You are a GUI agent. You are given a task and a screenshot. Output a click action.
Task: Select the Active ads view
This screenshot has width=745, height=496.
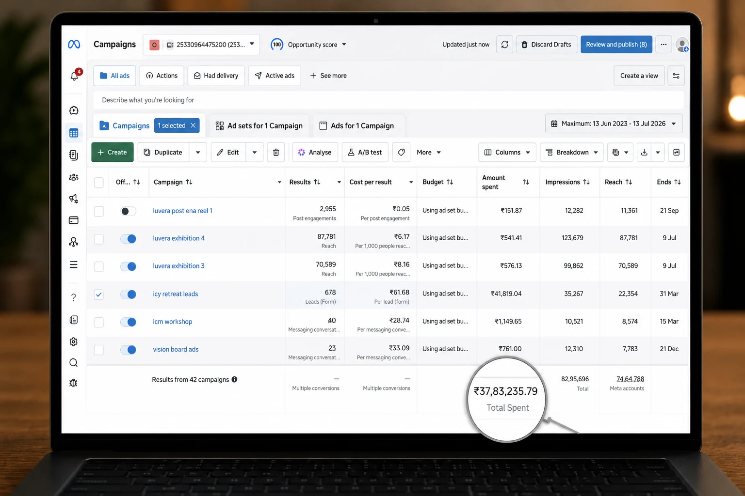point(275,76)
